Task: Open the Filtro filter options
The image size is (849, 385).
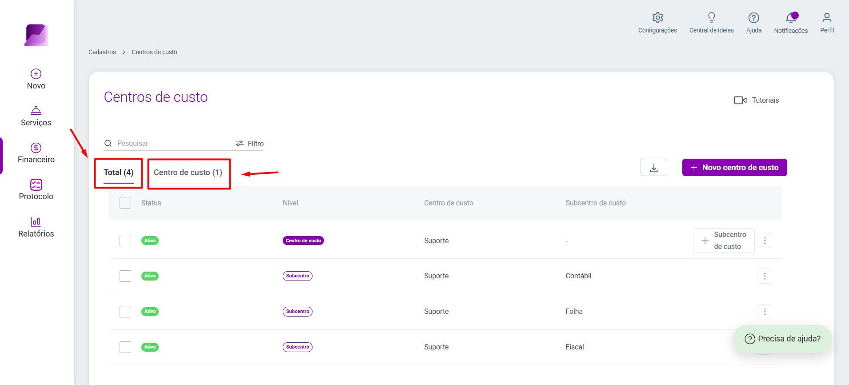Action: click(x=249, y=144)
